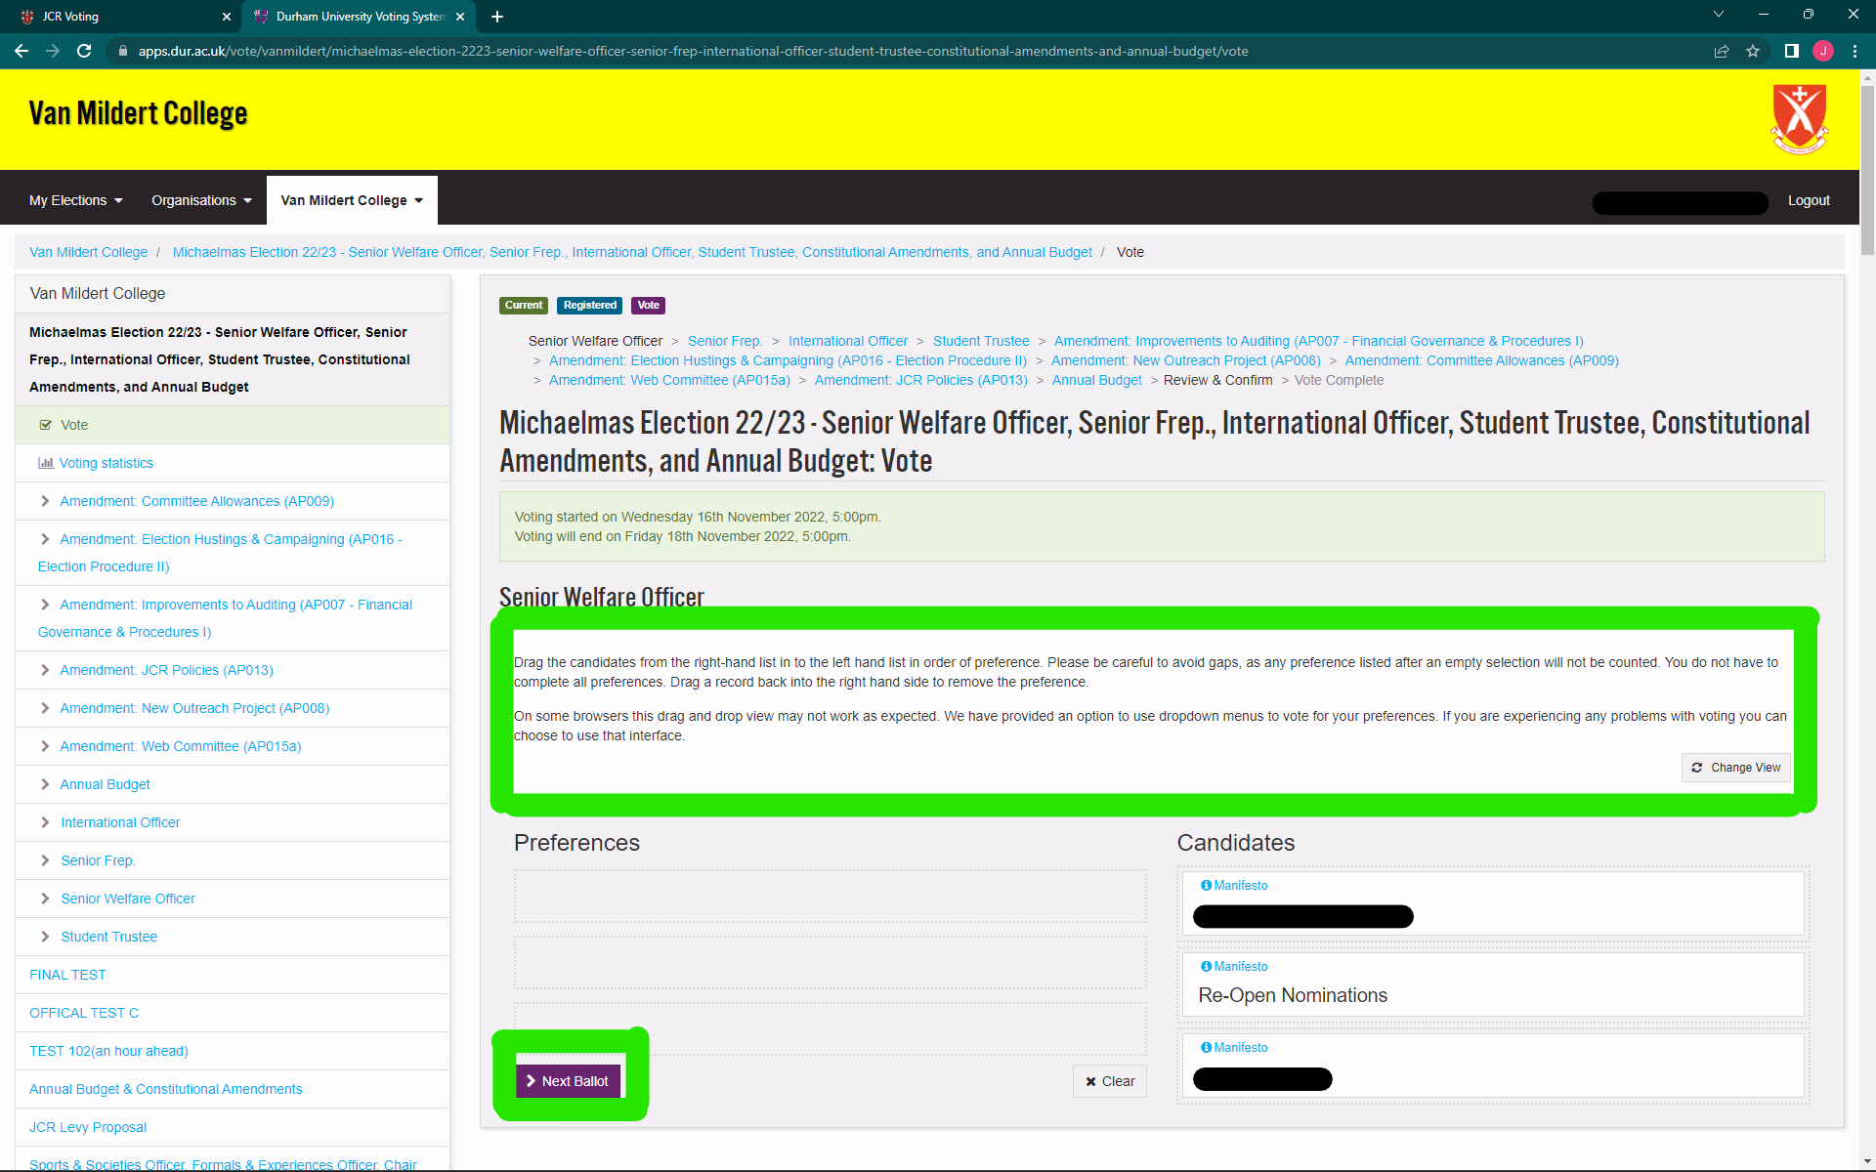Click the browser back arrow
Viewport: 1876px width, 1172px height.
pos(21,51)
